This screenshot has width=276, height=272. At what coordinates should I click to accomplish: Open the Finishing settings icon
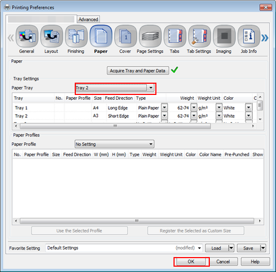click(x=76, y=36)
